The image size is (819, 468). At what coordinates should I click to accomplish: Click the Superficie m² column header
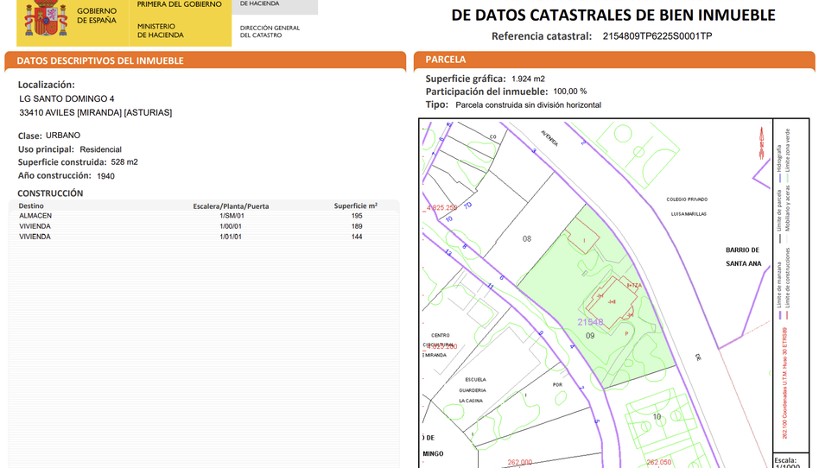click(355, 206)
